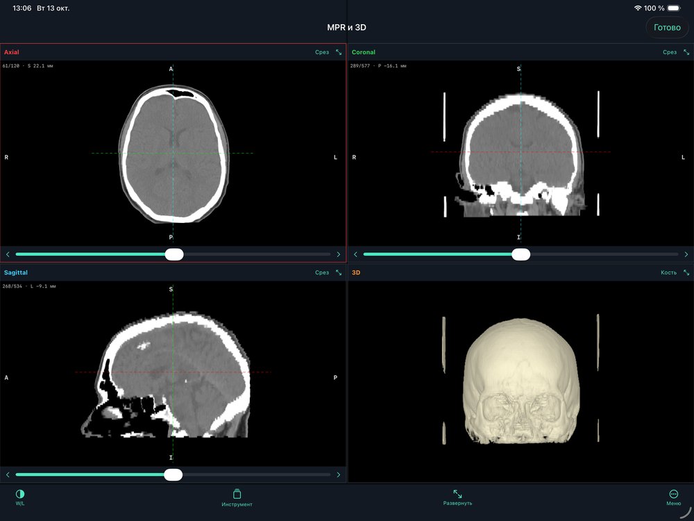Click the 13:06 clock in status bar

pos(22,8)
